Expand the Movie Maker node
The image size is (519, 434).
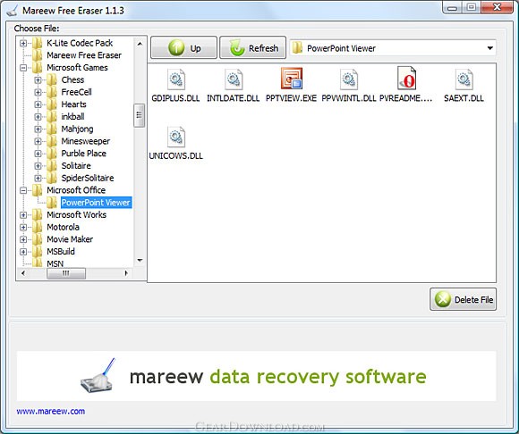[x=23, y=239]
